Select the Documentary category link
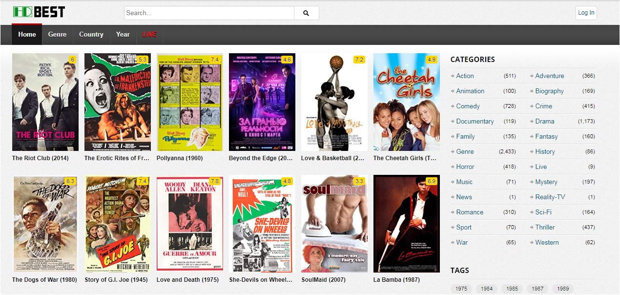The width and height of the screenshot is (620, 295). coord(475,122)
